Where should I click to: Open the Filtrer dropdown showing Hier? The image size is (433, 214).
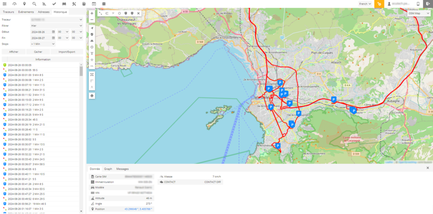(x=56, y=26)
